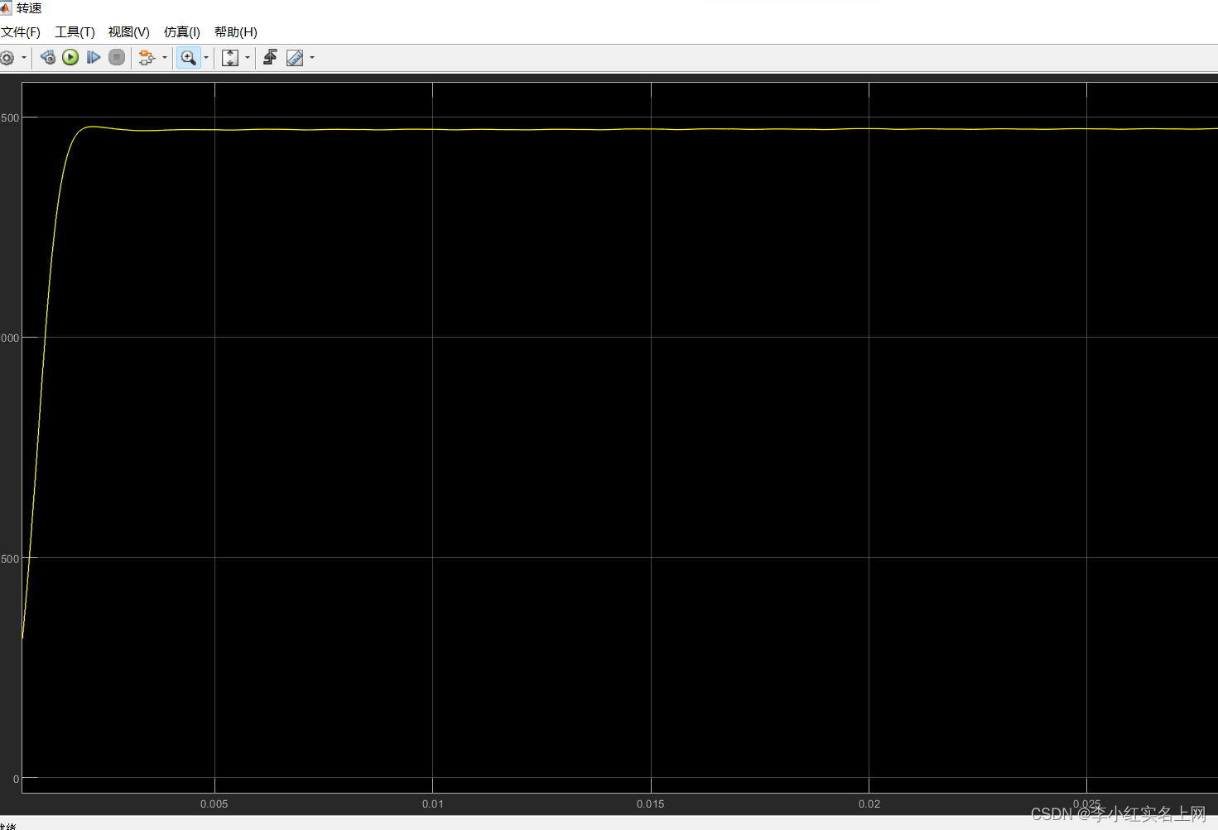
Task: Open the triggers step icon
Action: (270, 57)
